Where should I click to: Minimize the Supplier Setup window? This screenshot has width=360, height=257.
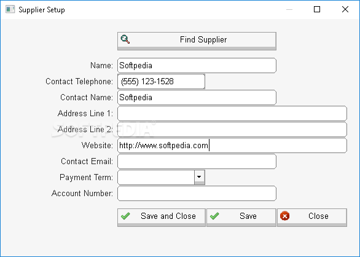(289, 9)
